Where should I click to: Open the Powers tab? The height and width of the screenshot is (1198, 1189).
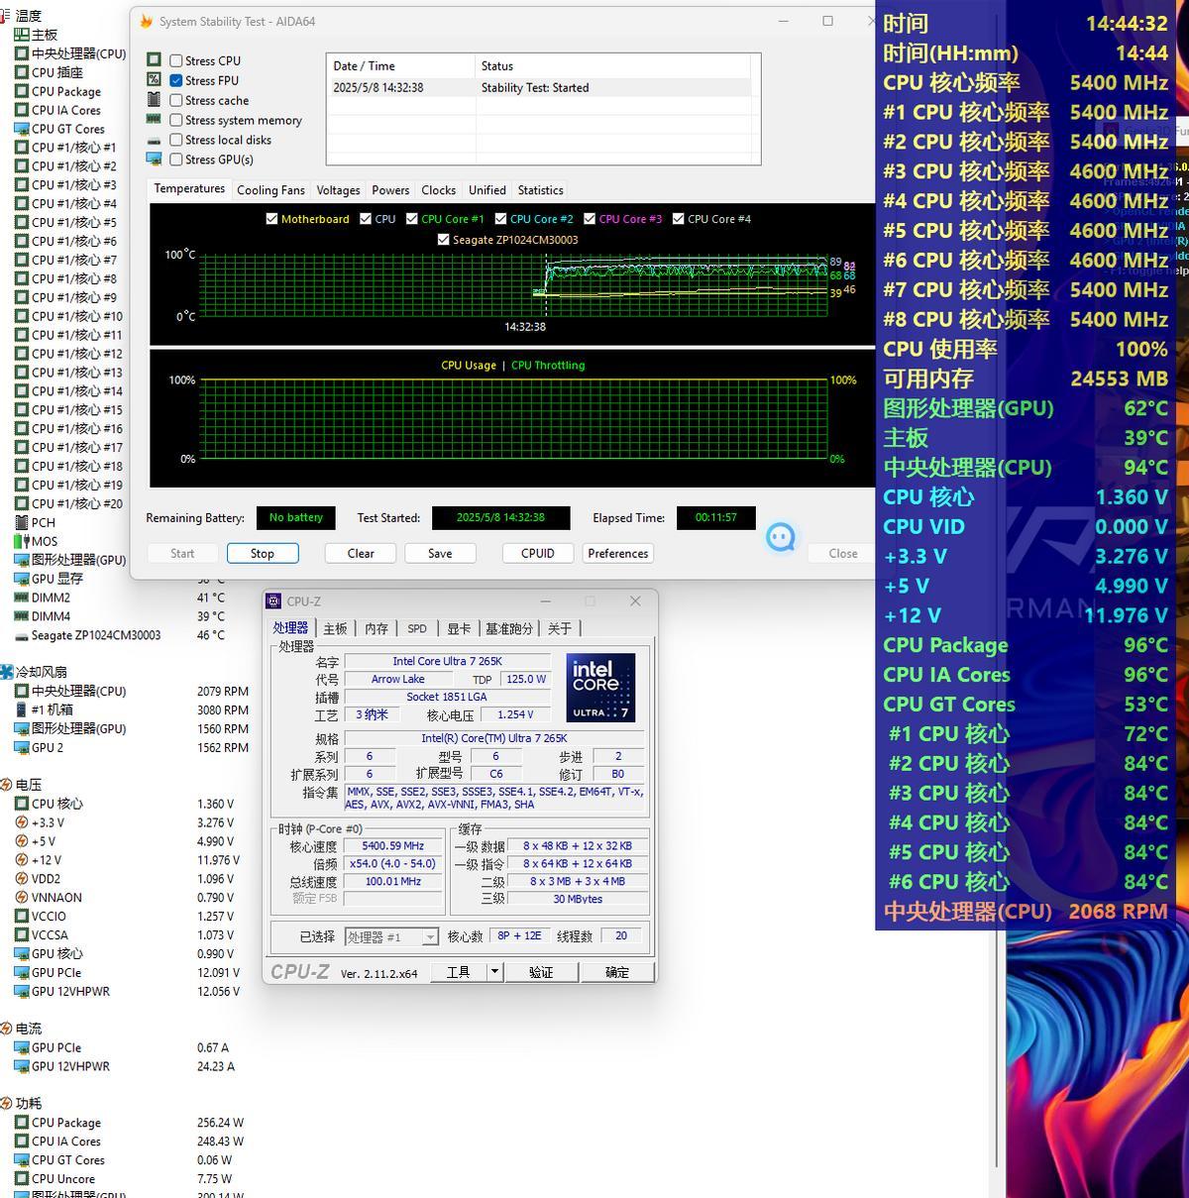pos(390,190)
